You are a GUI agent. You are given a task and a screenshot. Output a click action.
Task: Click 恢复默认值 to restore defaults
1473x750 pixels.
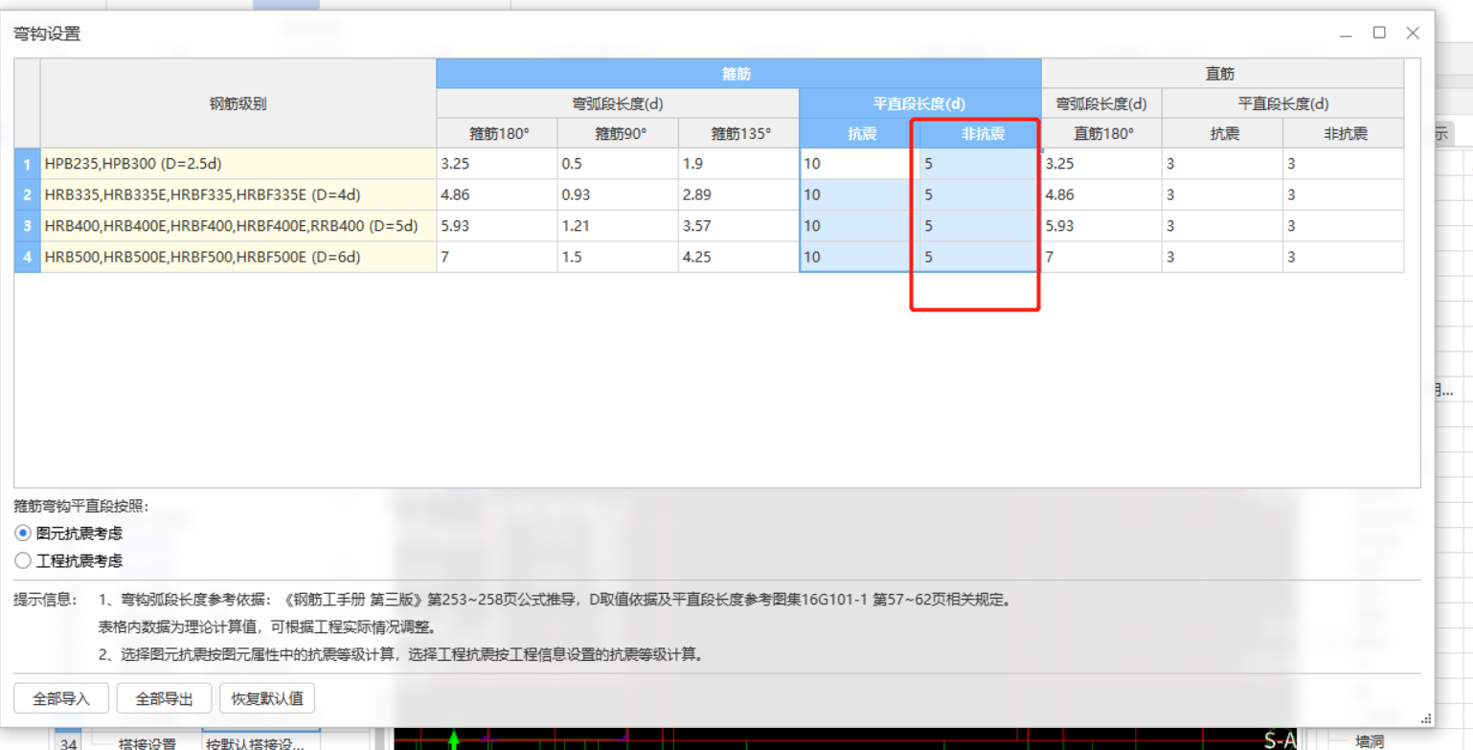click(x=267, y=698)
